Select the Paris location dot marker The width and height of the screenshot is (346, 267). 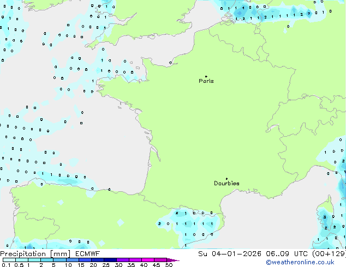pyautogui.click(x=206, y=76)
